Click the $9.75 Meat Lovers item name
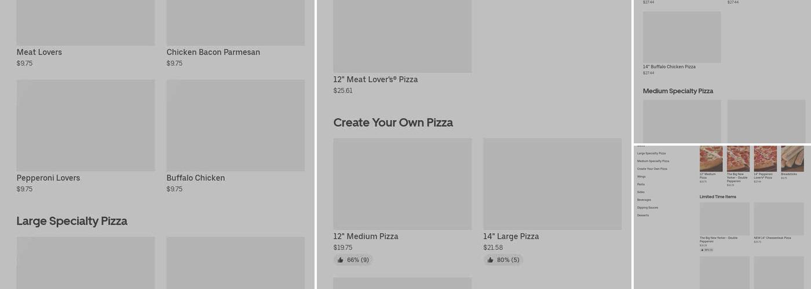Viewport: 811px width, 289px height. [39, 52]
